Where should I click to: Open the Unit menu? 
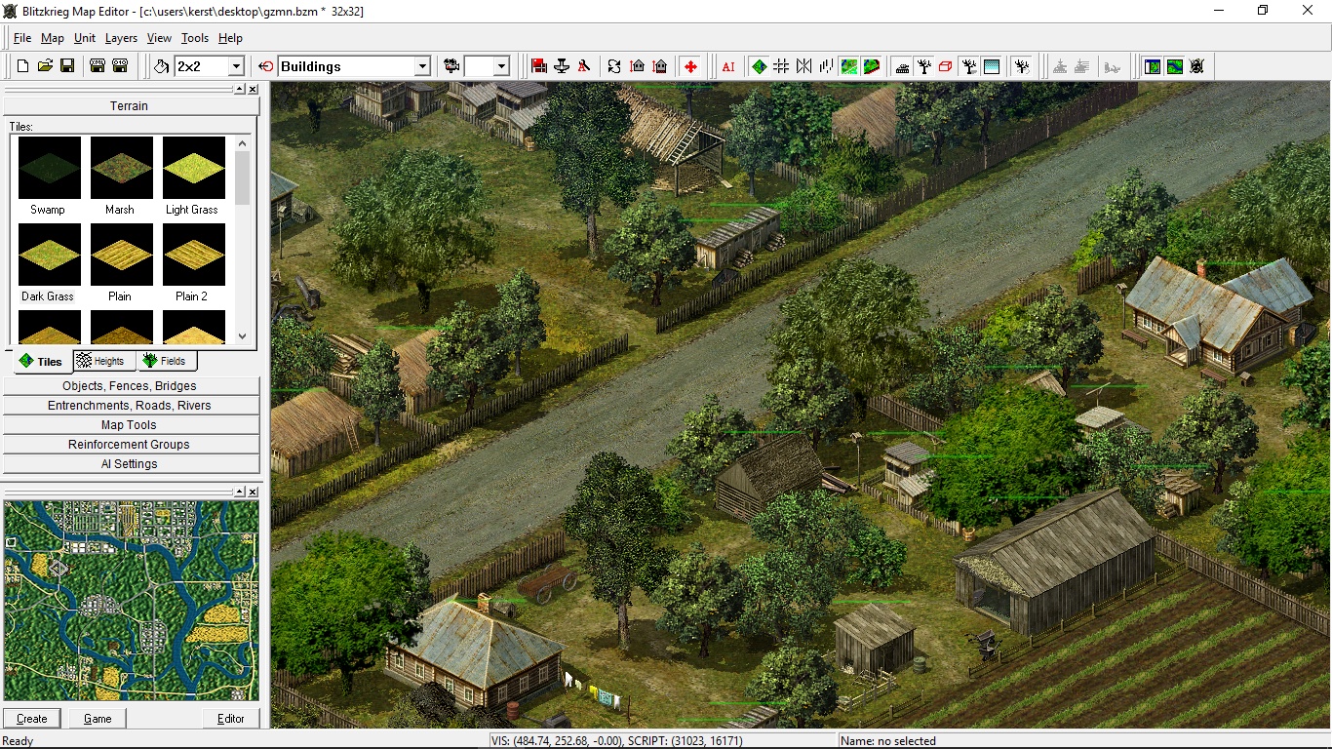pos(85,38)
